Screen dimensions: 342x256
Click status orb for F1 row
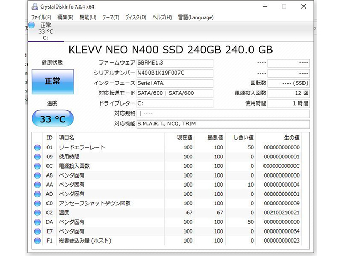[37, 241]
